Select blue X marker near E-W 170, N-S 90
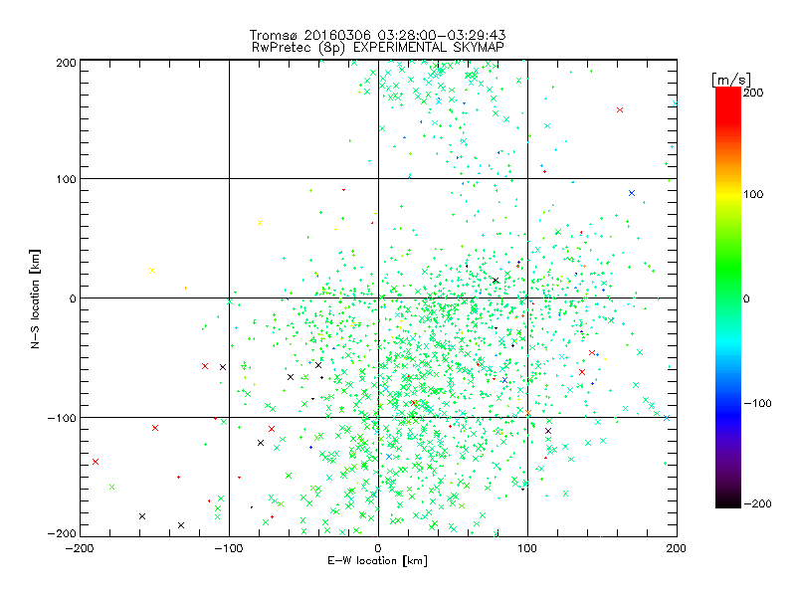Viewport: 796px width, 597px height. (x=632, y=193)
